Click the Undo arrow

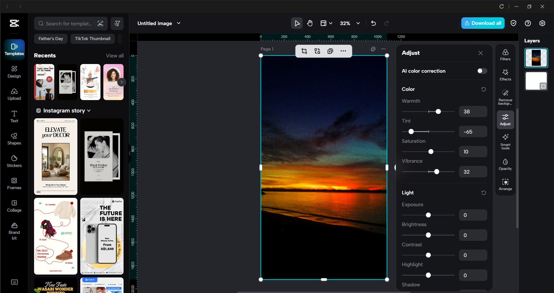pyautogui.click(x=373, y=23)
